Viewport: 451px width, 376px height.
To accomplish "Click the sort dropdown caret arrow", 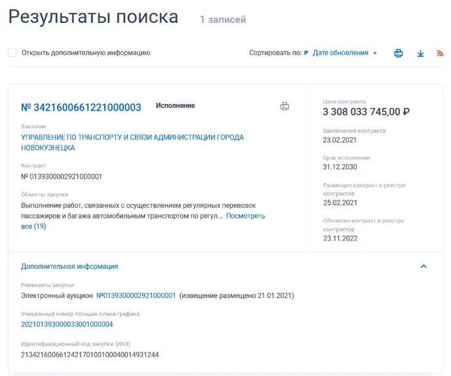I will point(375,53).
